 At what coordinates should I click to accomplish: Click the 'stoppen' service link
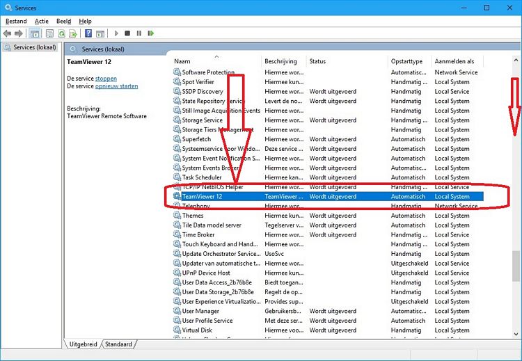coord(106,79)
